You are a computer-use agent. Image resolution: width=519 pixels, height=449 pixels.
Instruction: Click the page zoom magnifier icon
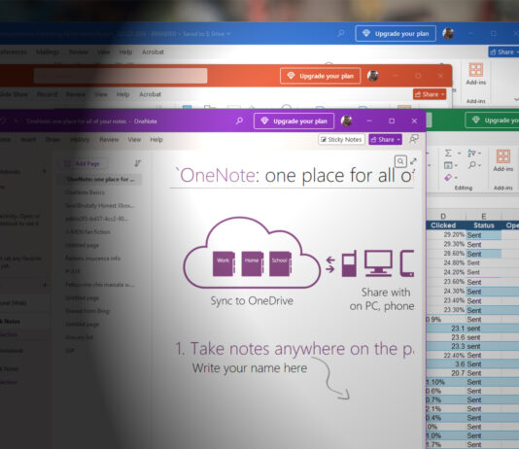point(400,161)
